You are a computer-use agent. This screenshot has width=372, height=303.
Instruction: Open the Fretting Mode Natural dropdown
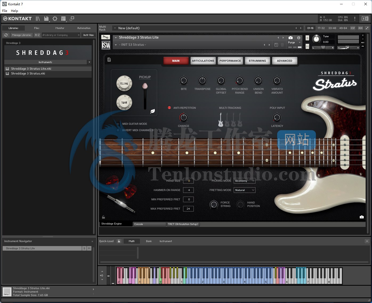pos(245,190)
